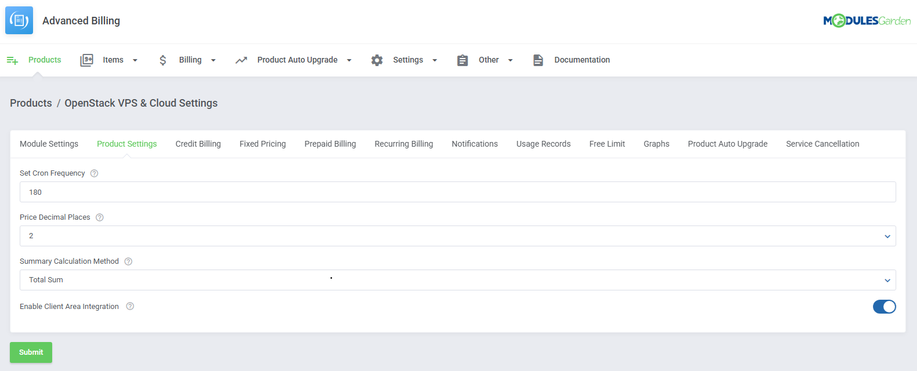Switch to the Module Settings tab
The image size is (917, 371).
49,144
